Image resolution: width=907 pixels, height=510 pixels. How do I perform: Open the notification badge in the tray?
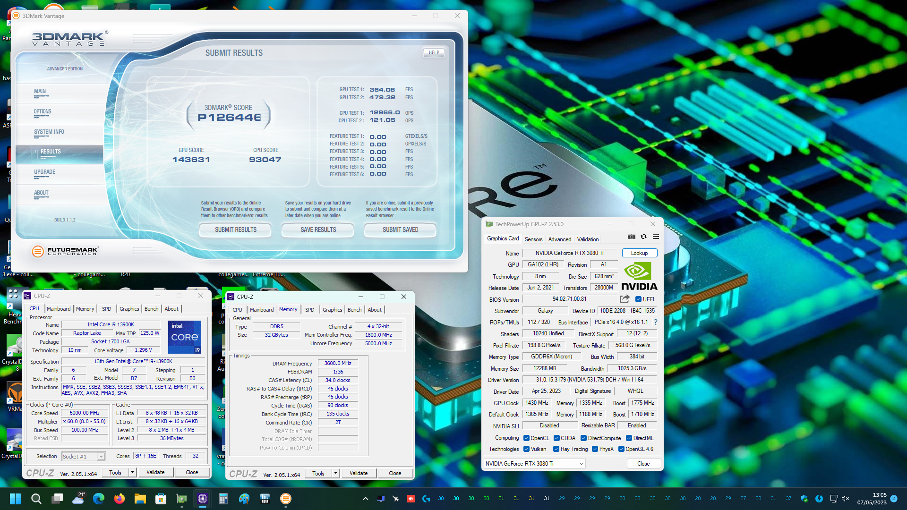(894, 499)
